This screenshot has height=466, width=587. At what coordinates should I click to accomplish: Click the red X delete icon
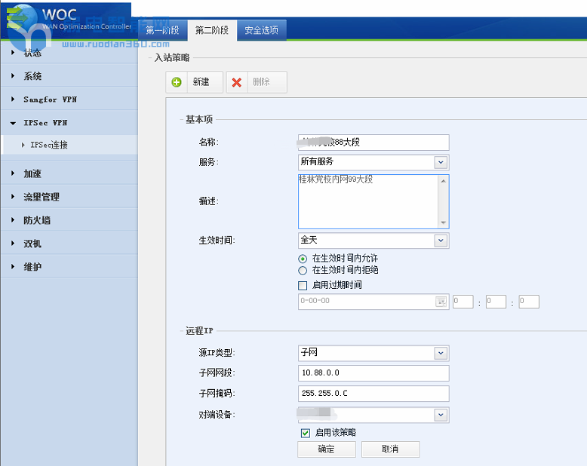237,82
